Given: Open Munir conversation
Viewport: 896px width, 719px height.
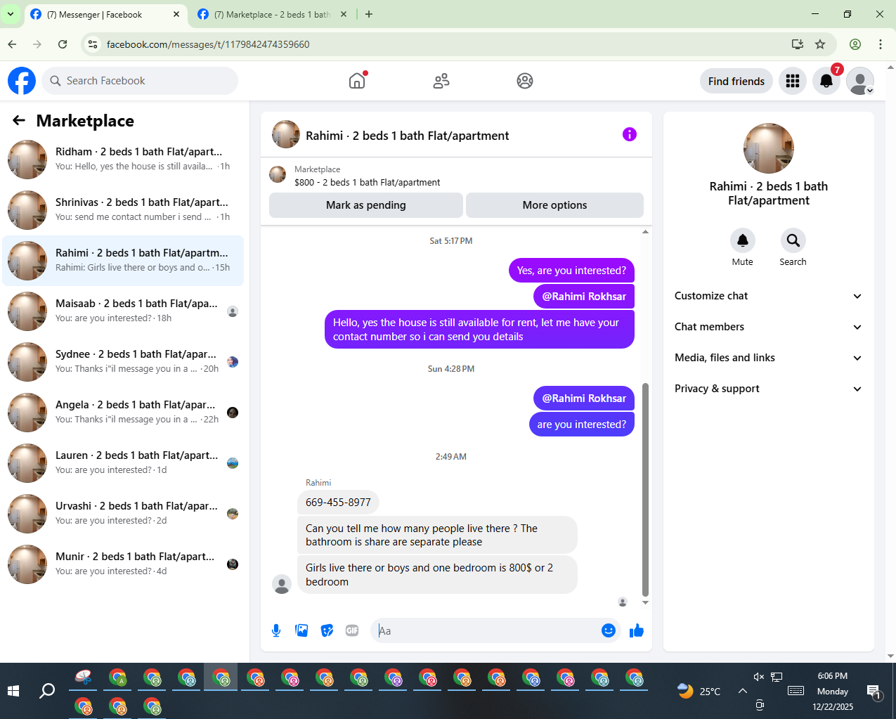Looking at the screenshot, I should coord(123,564).
